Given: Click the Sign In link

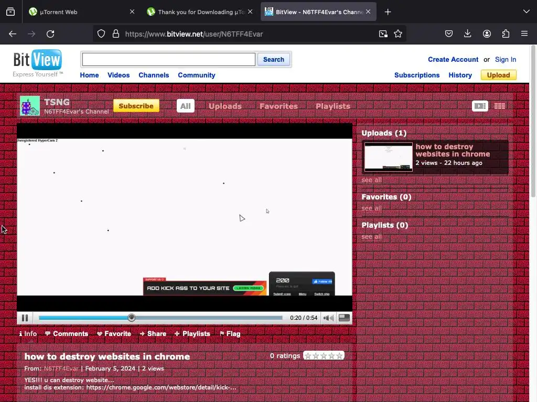Looking at the screenshot, I should [x=505, y=60].
